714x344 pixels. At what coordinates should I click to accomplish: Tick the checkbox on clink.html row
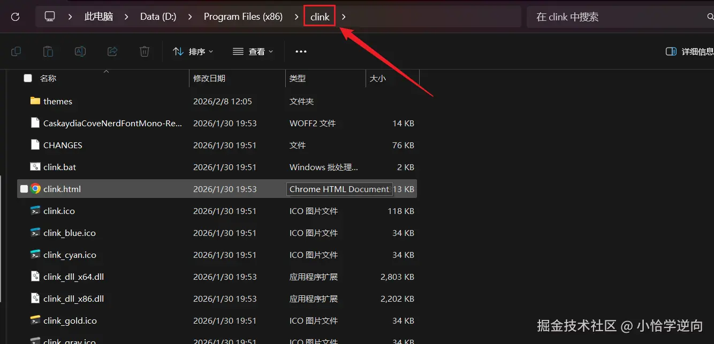coord(24,189)
